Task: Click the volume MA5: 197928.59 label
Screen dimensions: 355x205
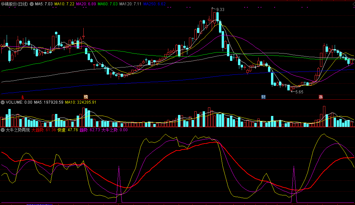Action: click(49, 102)
